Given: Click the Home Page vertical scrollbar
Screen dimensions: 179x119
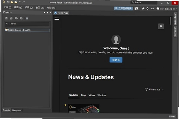Looking at the screenshot, I should [170, 21].
